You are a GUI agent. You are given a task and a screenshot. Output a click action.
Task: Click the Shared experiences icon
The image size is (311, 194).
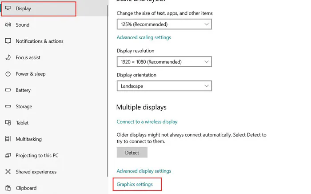pyautogui.click(x=8, y=172)
